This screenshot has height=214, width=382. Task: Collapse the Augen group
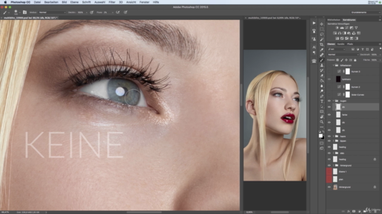coord(333,101)
